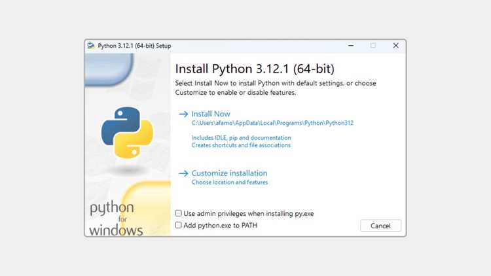
Task: Click the Python setup icon in title bar
Action: click(x=91, y=46)
